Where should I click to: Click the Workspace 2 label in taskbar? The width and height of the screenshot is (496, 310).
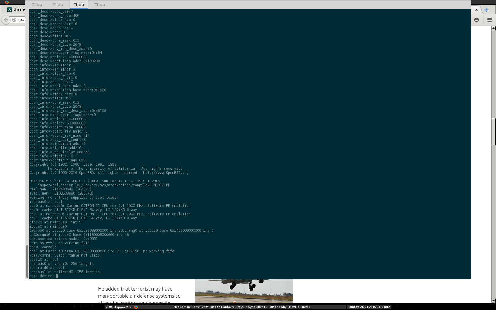click(118, 307)
